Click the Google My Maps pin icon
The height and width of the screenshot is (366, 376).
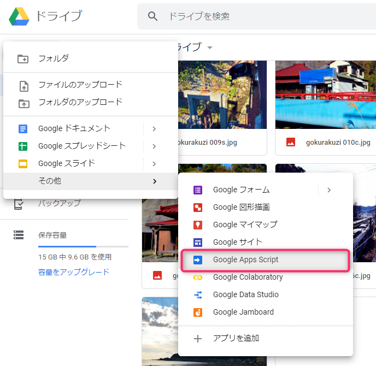198,225
